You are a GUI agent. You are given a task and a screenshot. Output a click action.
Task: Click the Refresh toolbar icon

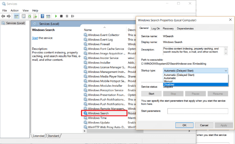pos(29,16)
